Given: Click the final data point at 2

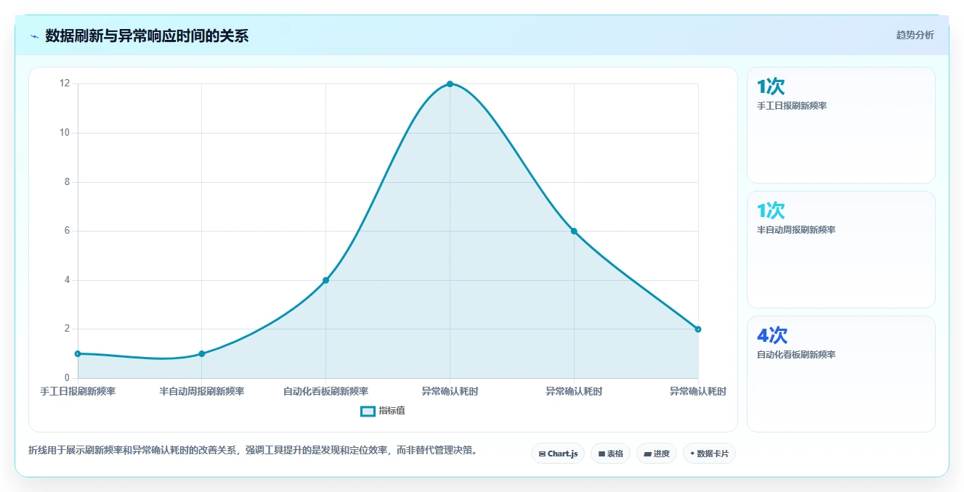Looking at the screenshot, I should [698, 329].
